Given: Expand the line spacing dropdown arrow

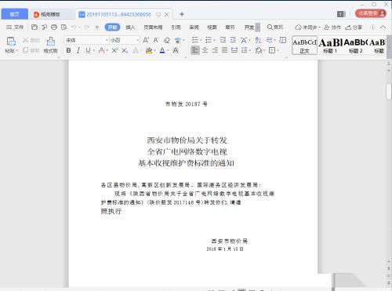Looking at the screenshot, I should click(x=250, y=50).
